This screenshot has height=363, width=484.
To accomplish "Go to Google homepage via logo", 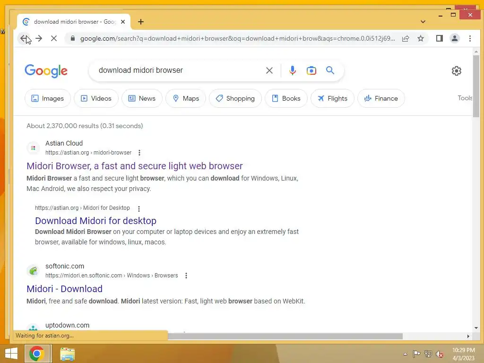I will (46, 71).
